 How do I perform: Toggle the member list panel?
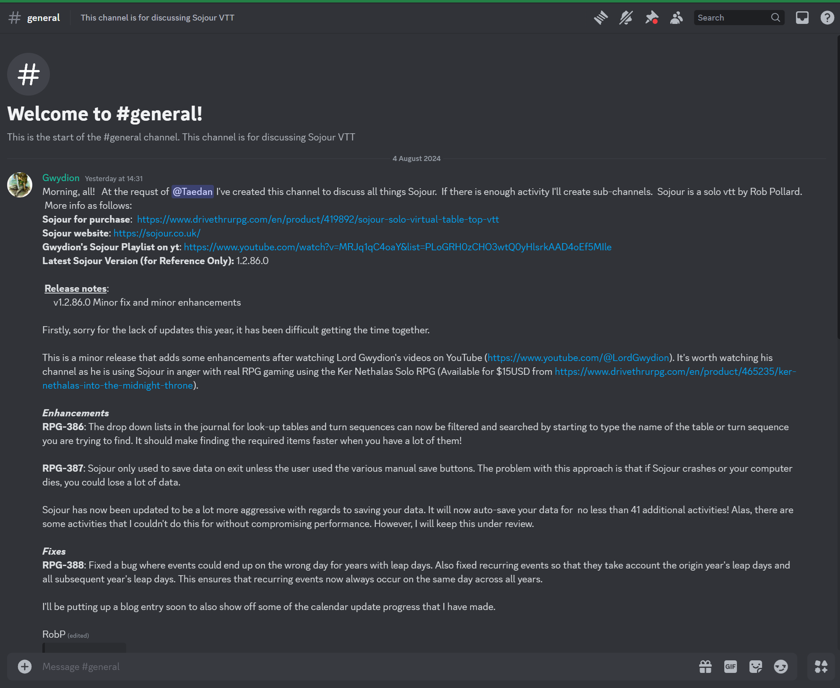point(676,18)
